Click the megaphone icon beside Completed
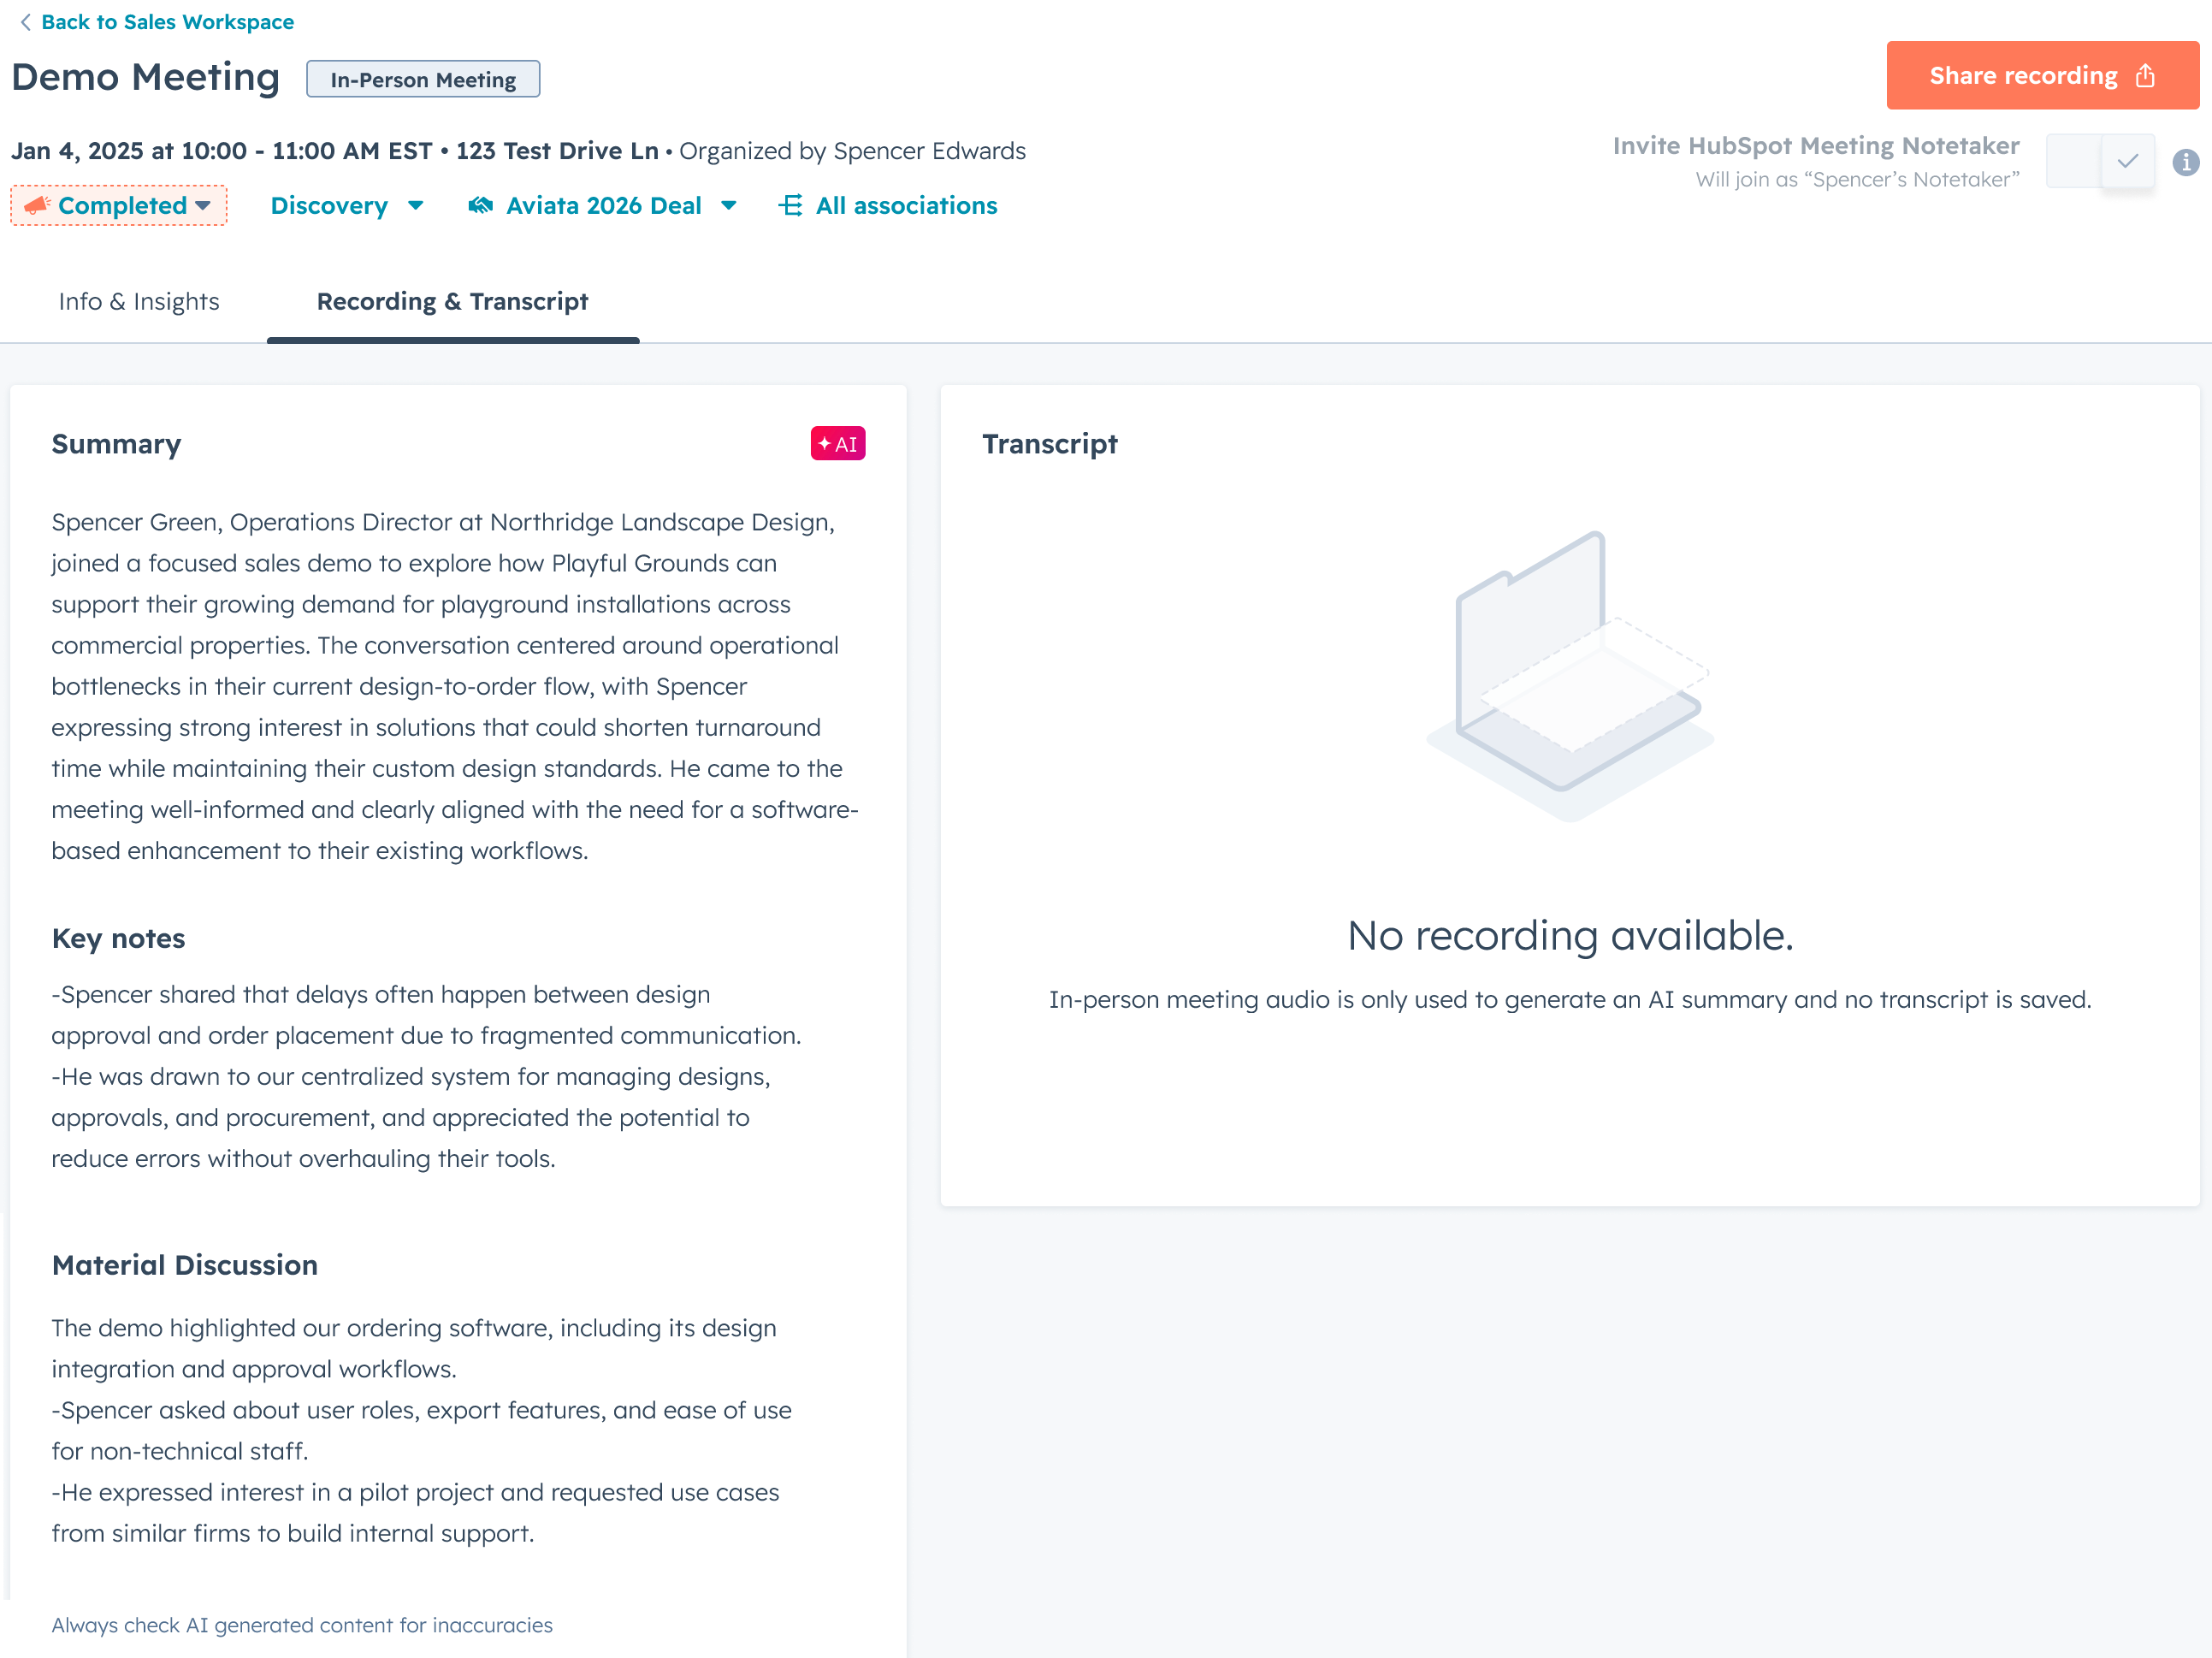 [x=37, y=205]
